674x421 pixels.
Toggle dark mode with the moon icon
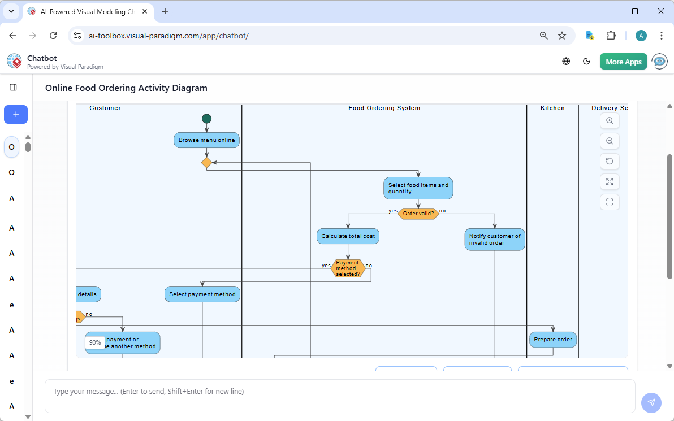[586, 61]
